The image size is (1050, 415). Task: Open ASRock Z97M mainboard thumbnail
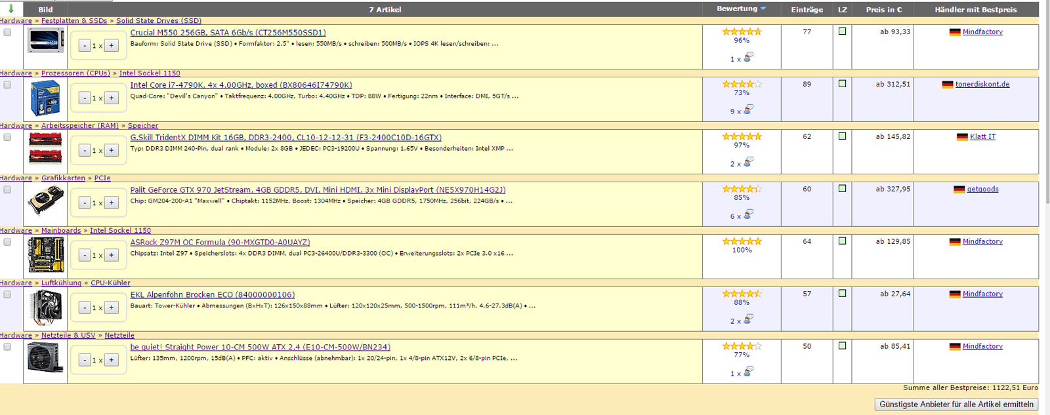(x=46, y=255)
